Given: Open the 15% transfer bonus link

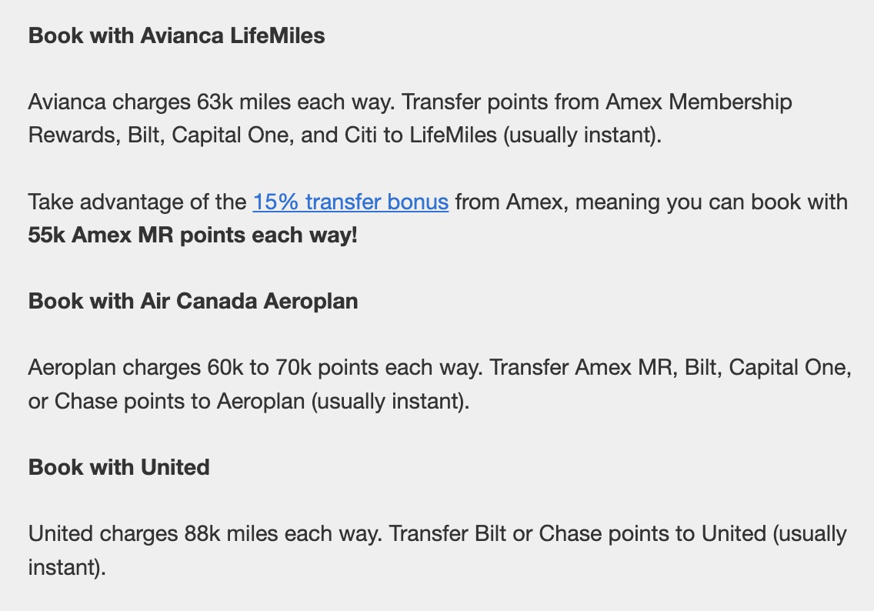Looking at the screenshot, I should point(350,202).
